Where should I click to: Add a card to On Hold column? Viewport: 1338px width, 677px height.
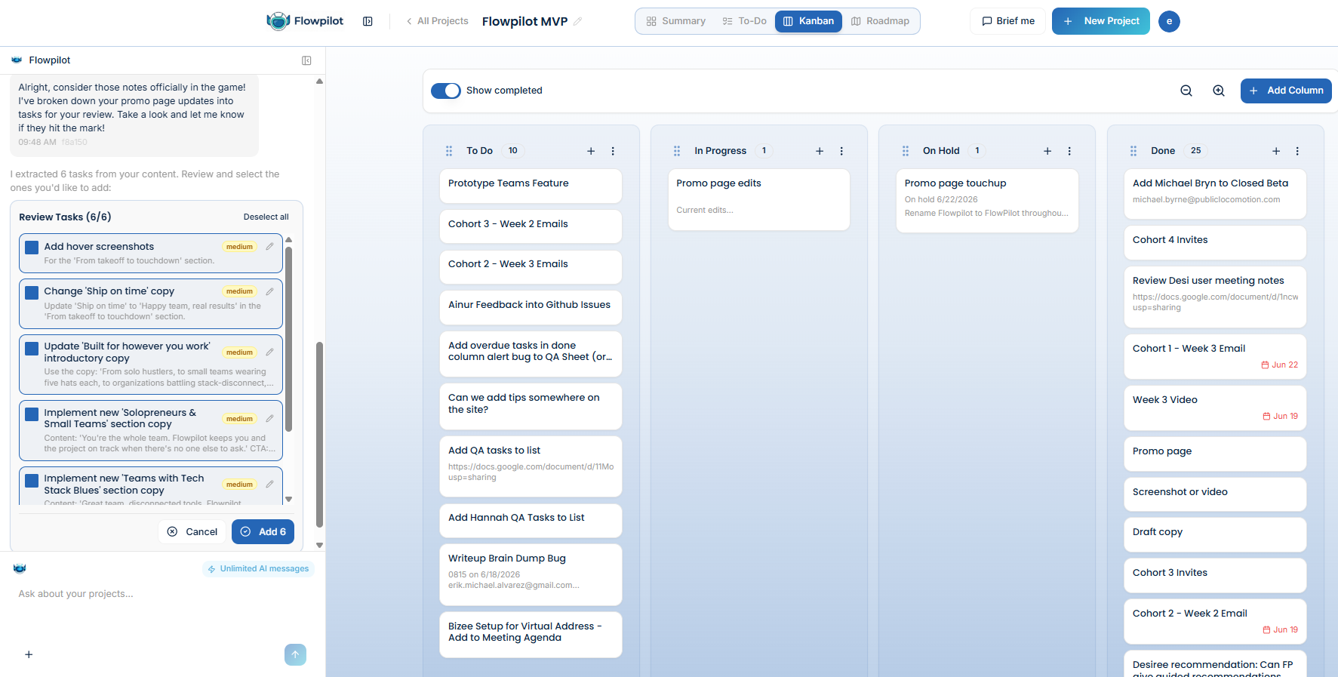coord(1047,151)
